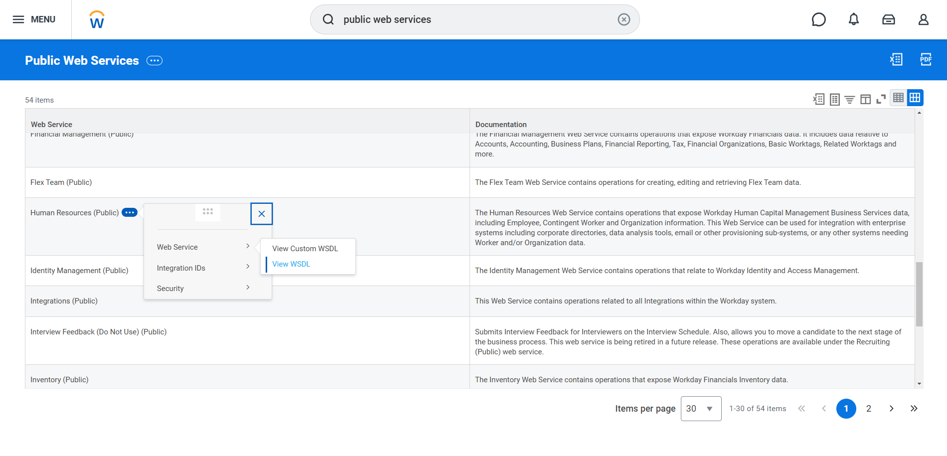This screenshot has width=947, height=456.
Task: Open the grid filter icon
Action: point(850,99)
